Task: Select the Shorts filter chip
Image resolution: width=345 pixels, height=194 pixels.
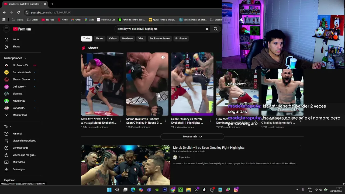Action: (x=99, y=39)
